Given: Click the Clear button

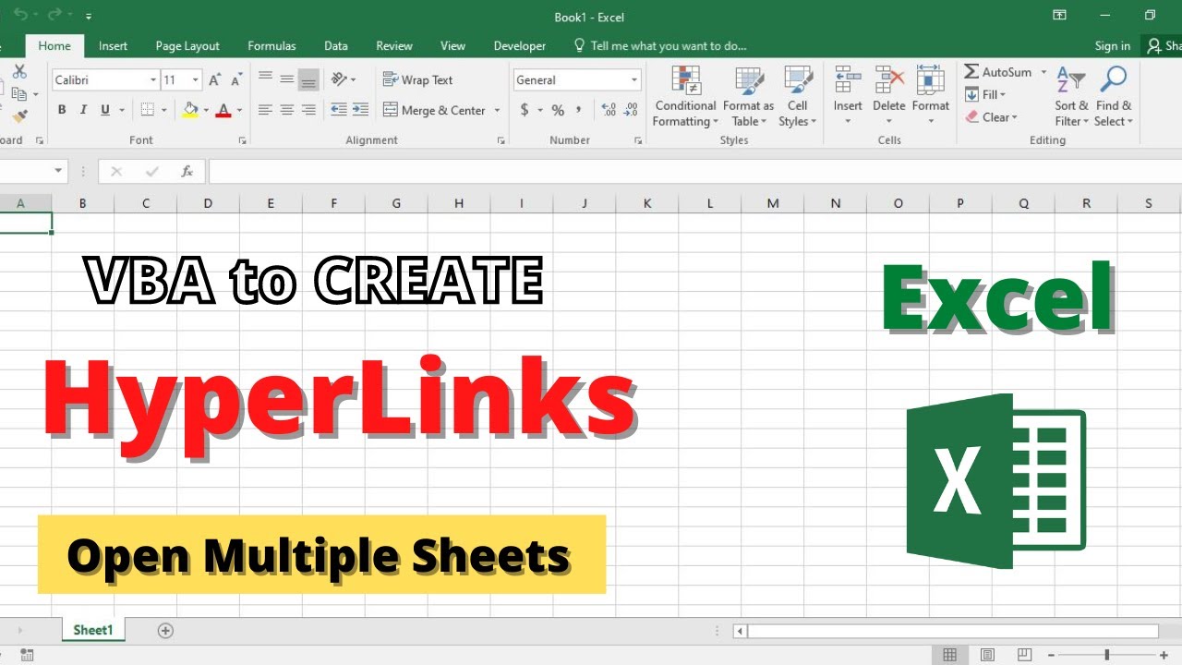Looking at the screenshot, I should [x=991, y=117].
